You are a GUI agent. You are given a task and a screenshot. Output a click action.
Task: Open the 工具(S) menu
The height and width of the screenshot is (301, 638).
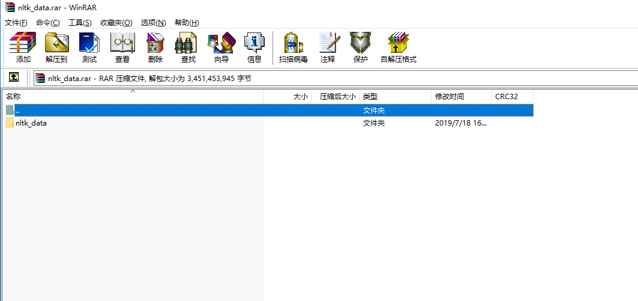pos(80,22)
